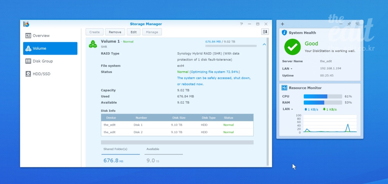Screen dimensions: 388x184
Task: Click the volume space allocation bar
Action: pyautogui.click(x=177, y=142)
